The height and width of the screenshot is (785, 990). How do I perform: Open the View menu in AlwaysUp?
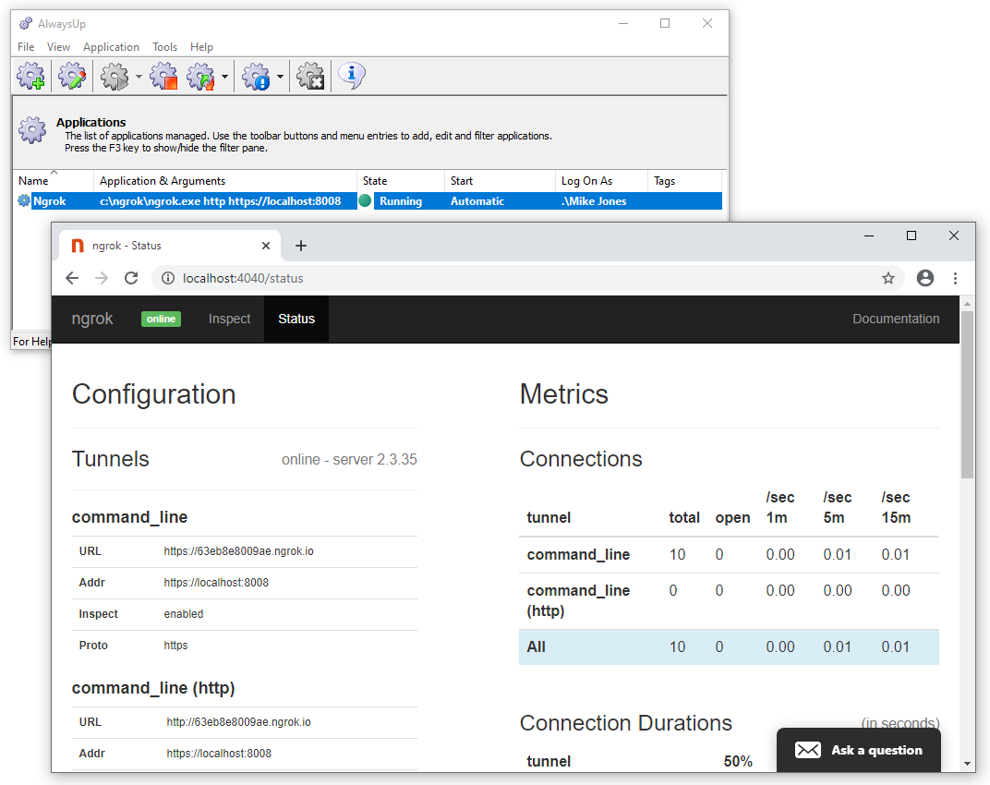58,47
